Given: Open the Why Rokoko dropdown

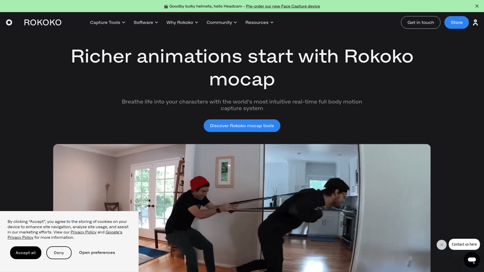Looking at the screenshot, I should 182,23.
